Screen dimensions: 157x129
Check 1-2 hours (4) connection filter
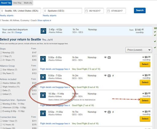tap(1, 124)
